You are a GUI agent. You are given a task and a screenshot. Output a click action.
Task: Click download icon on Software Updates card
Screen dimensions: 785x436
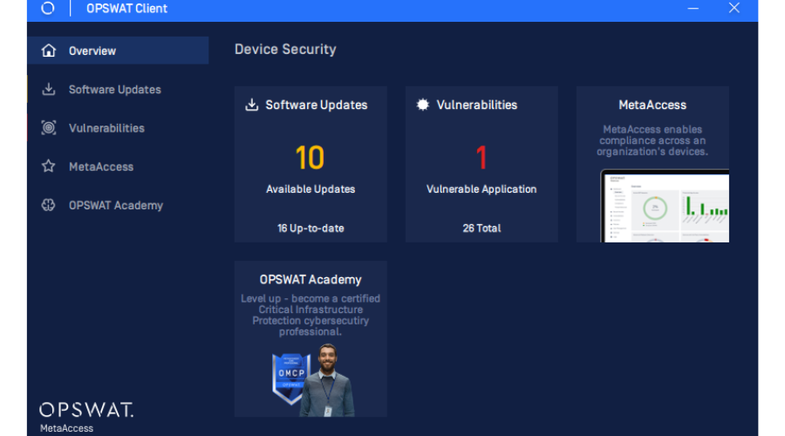[252, 105]
